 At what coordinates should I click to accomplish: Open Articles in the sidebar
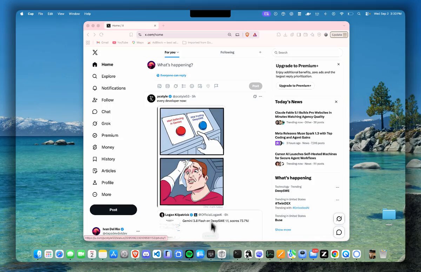(x=104, y=171)
